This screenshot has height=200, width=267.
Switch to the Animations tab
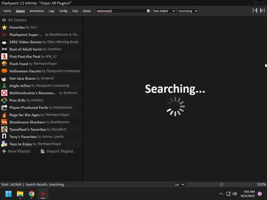[x=37, y=11]
